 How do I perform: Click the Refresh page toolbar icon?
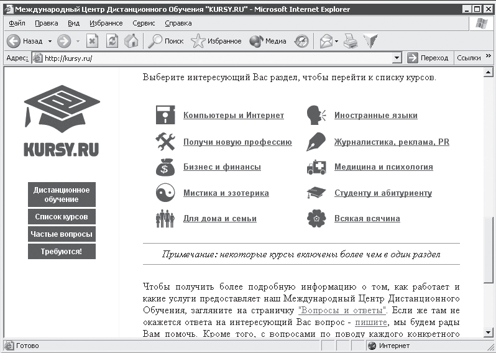pos(112,41)
